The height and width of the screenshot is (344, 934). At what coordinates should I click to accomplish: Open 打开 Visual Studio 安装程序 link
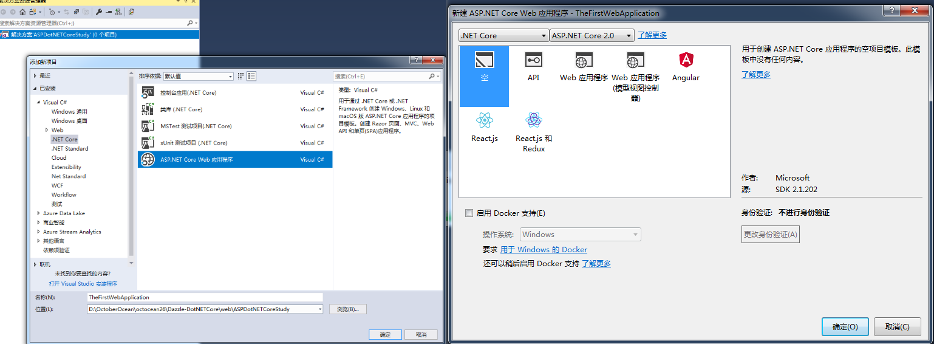pos(83,283)
